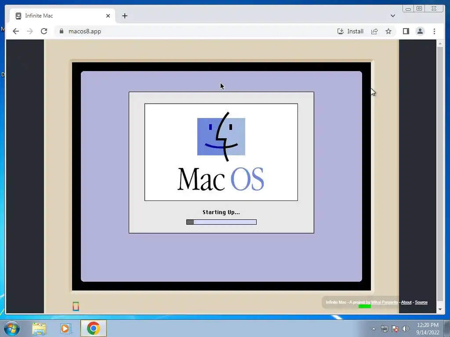450x337 pixels.
Task: Click the forward navigation arrow
Action: [x=30, y=31]
